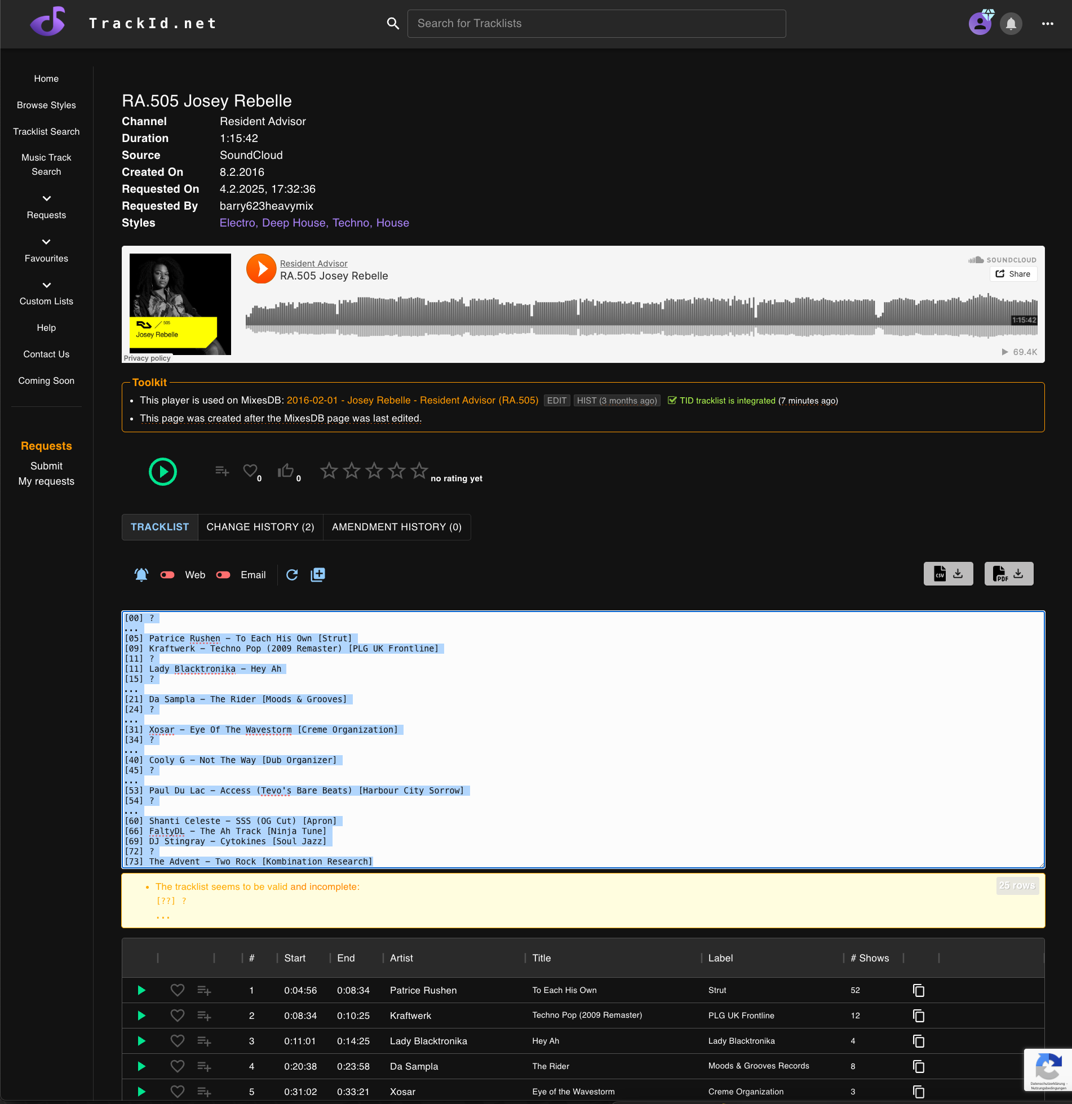Switch to the TRACKLIST tab
Image resolution: width=1072 pixels, height=1104 pixels.
pyautogui.click(x=160, y=527)
